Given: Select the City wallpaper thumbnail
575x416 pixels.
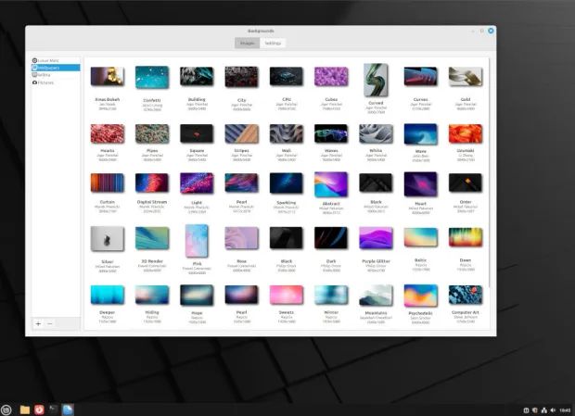Looking at the screenshot, I should pos(242,77).
